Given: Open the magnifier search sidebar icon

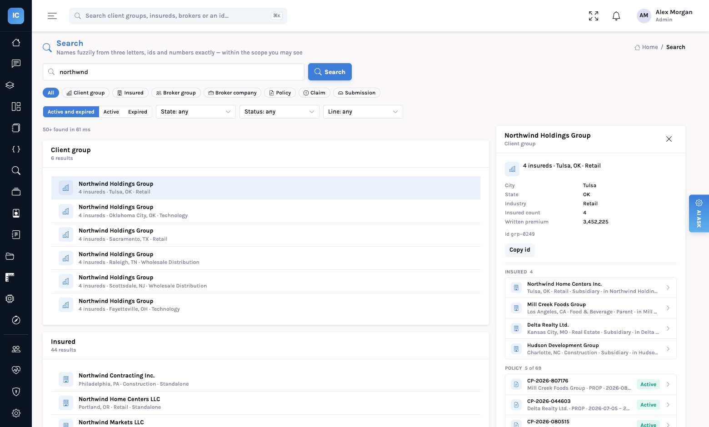Looking at the screenshot, I should coord(16,170).
